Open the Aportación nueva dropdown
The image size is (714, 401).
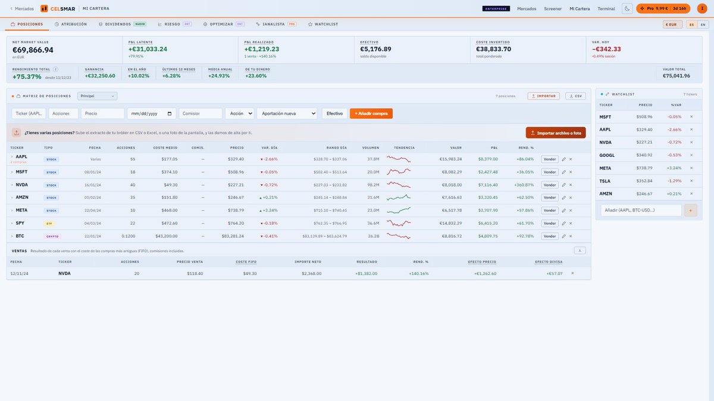tap(287, 113)
